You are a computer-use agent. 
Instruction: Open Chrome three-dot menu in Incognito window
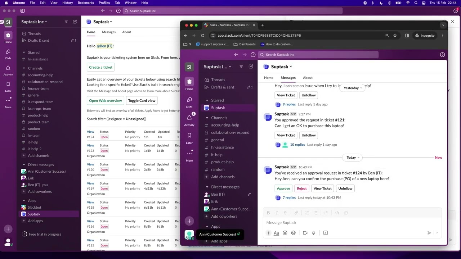pyautogui.click(x=443, y=36)
